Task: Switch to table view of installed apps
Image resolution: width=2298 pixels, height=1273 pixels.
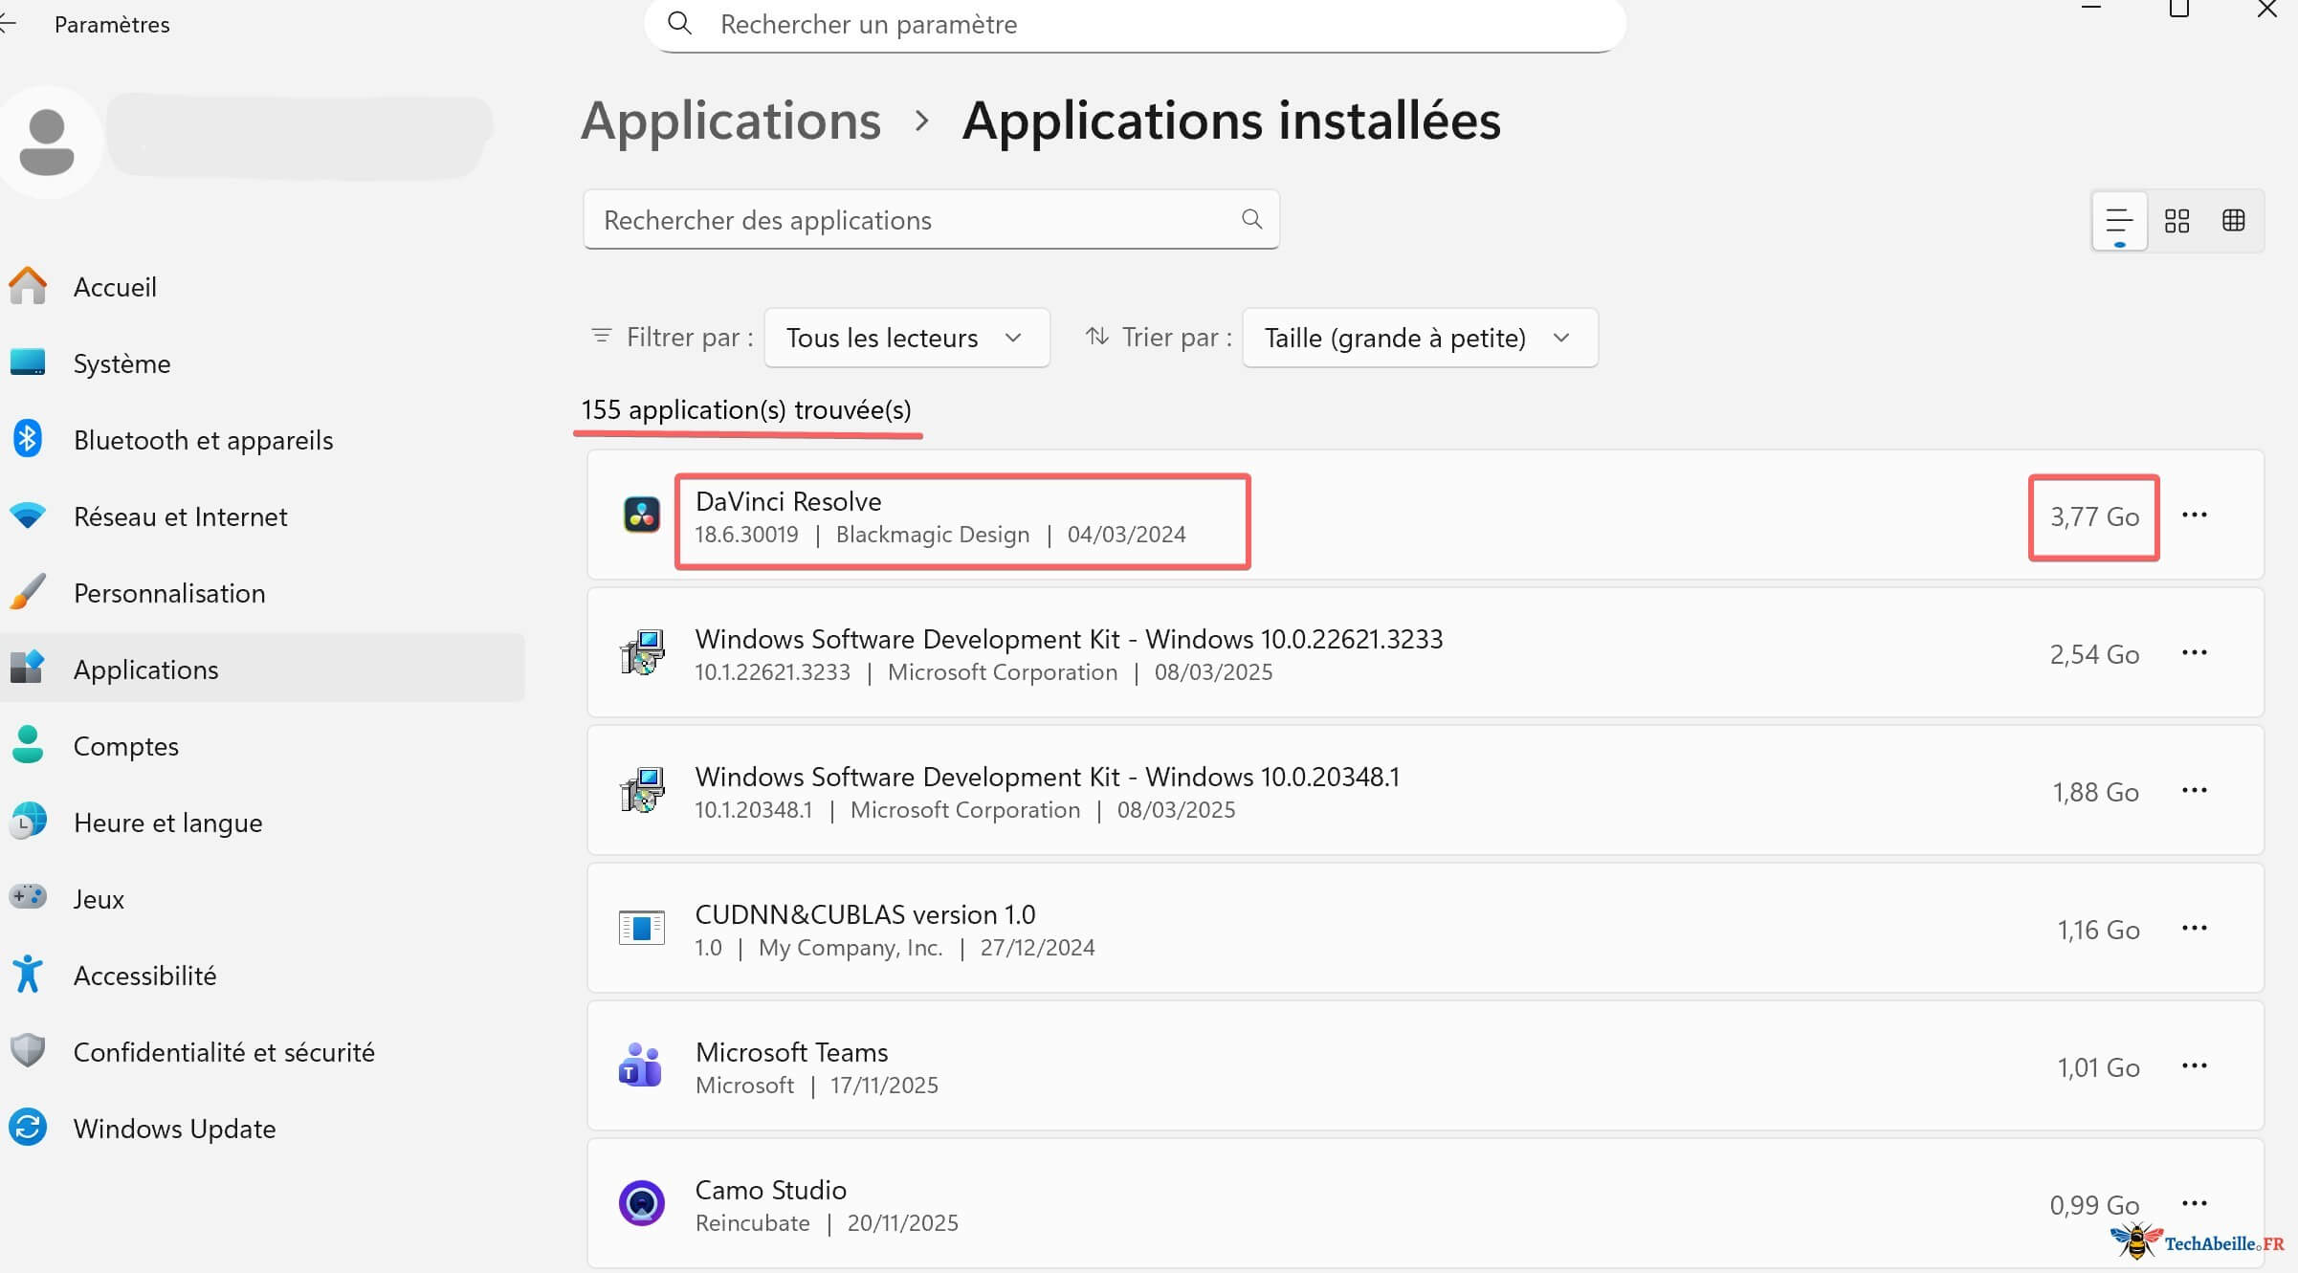Action: [2235, 221]
